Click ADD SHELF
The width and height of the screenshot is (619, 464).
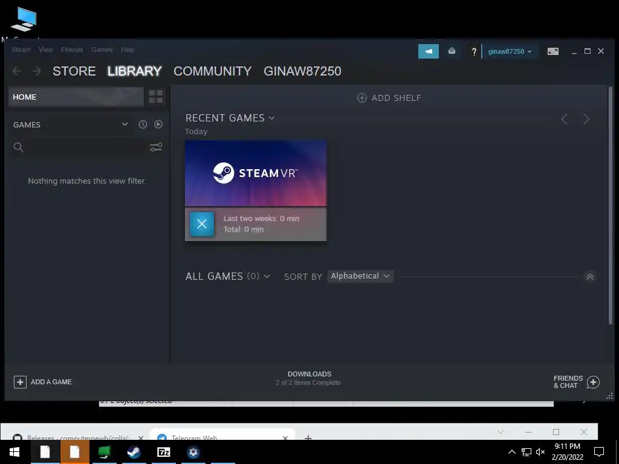tap(389, 98)
